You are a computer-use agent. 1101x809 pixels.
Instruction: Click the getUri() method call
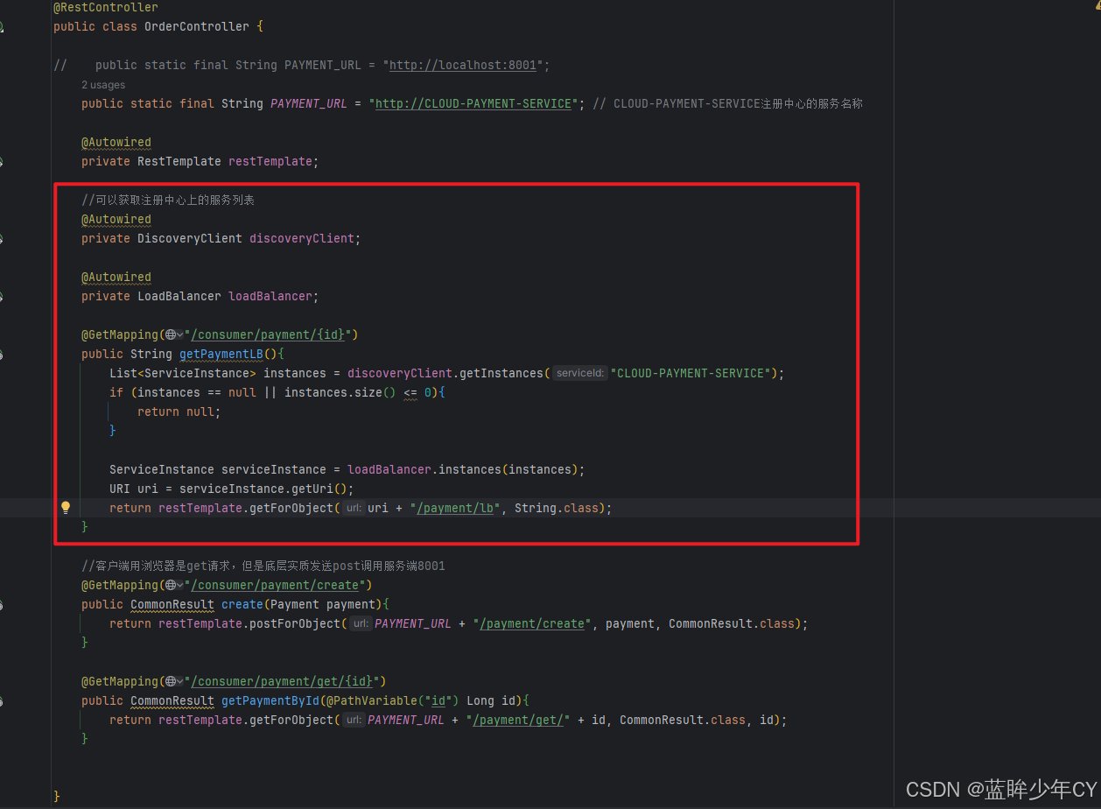(x=319, y=489)
